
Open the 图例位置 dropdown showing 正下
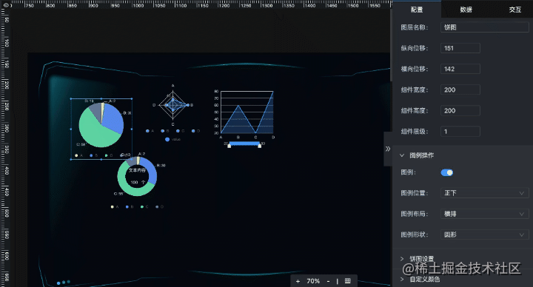[484, 193]
